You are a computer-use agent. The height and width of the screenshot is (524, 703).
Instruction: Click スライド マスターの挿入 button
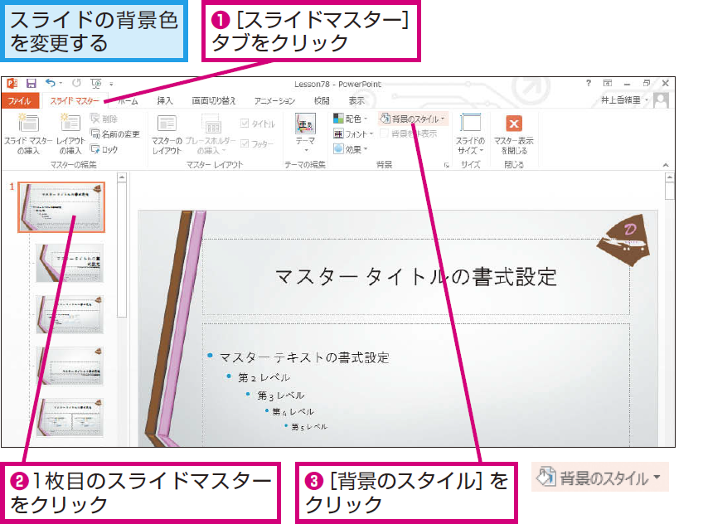(x=28, y=133)
